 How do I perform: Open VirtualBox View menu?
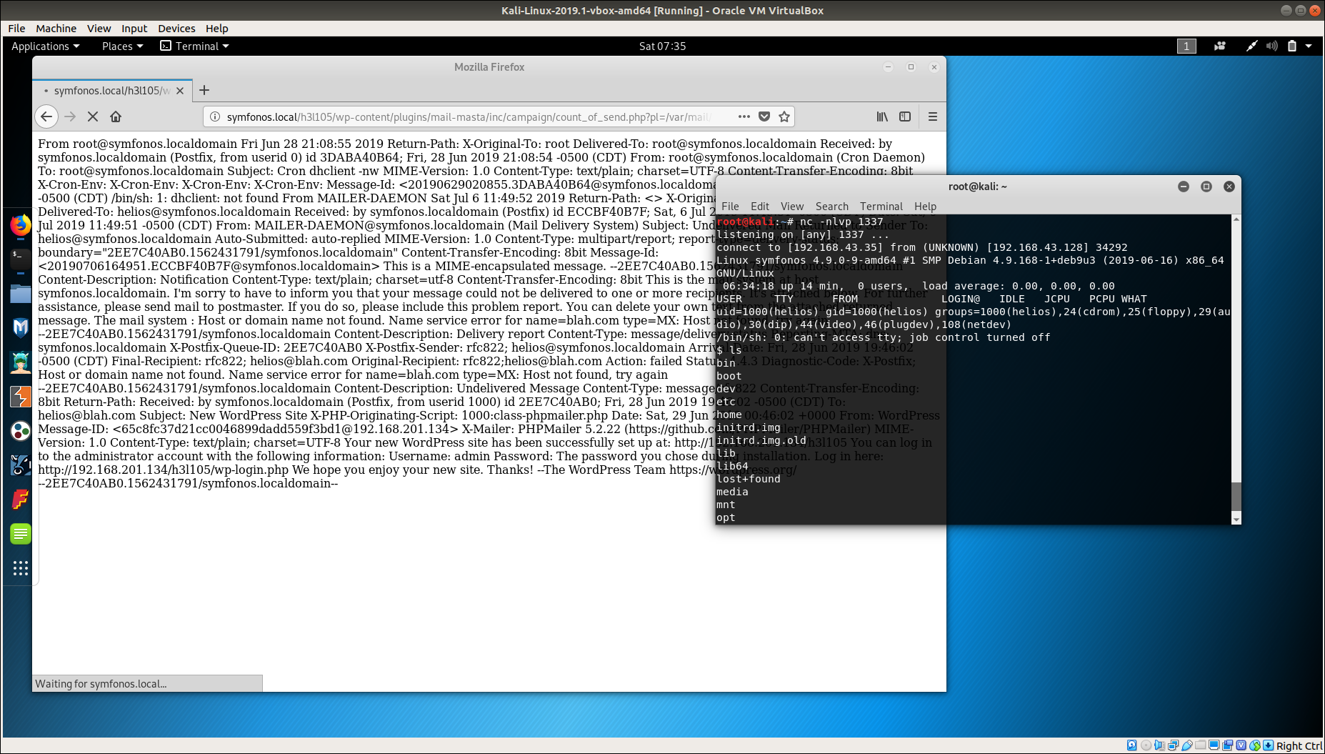[x=99, y=29]
